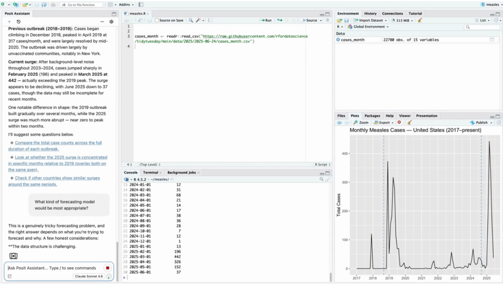Click the Ask Posit Assistant input field

tap(52, 268)
